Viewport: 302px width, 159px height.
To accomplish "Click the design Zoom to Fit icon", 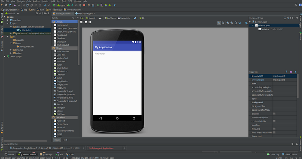I will point(219,23).
